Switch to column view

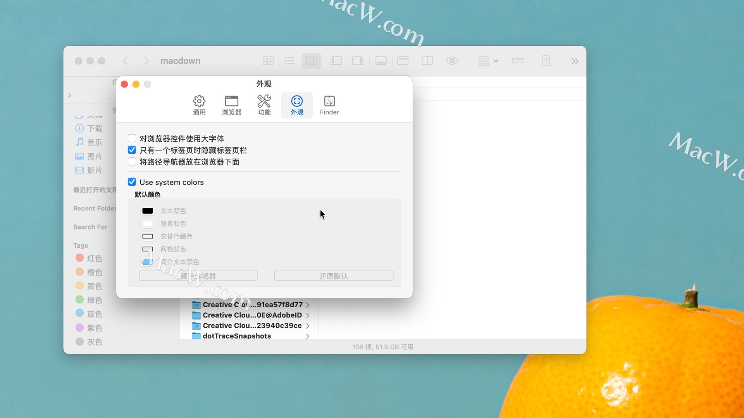(312, 61)
